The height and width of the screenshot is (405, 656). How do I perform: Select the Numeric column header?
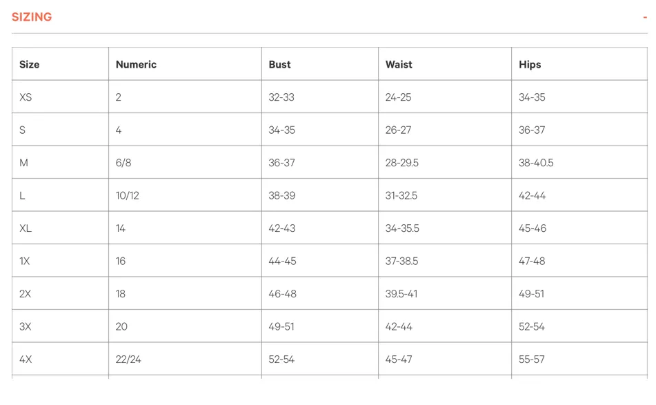[136, 64]
